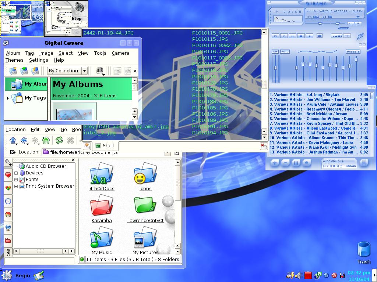
Task: Expand the Fonts tree node
Action: click(16, 180)
